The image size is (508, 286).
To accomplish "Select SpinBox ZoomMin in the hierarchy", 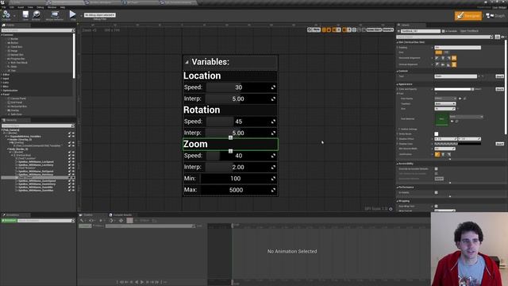I will point(36,187).
